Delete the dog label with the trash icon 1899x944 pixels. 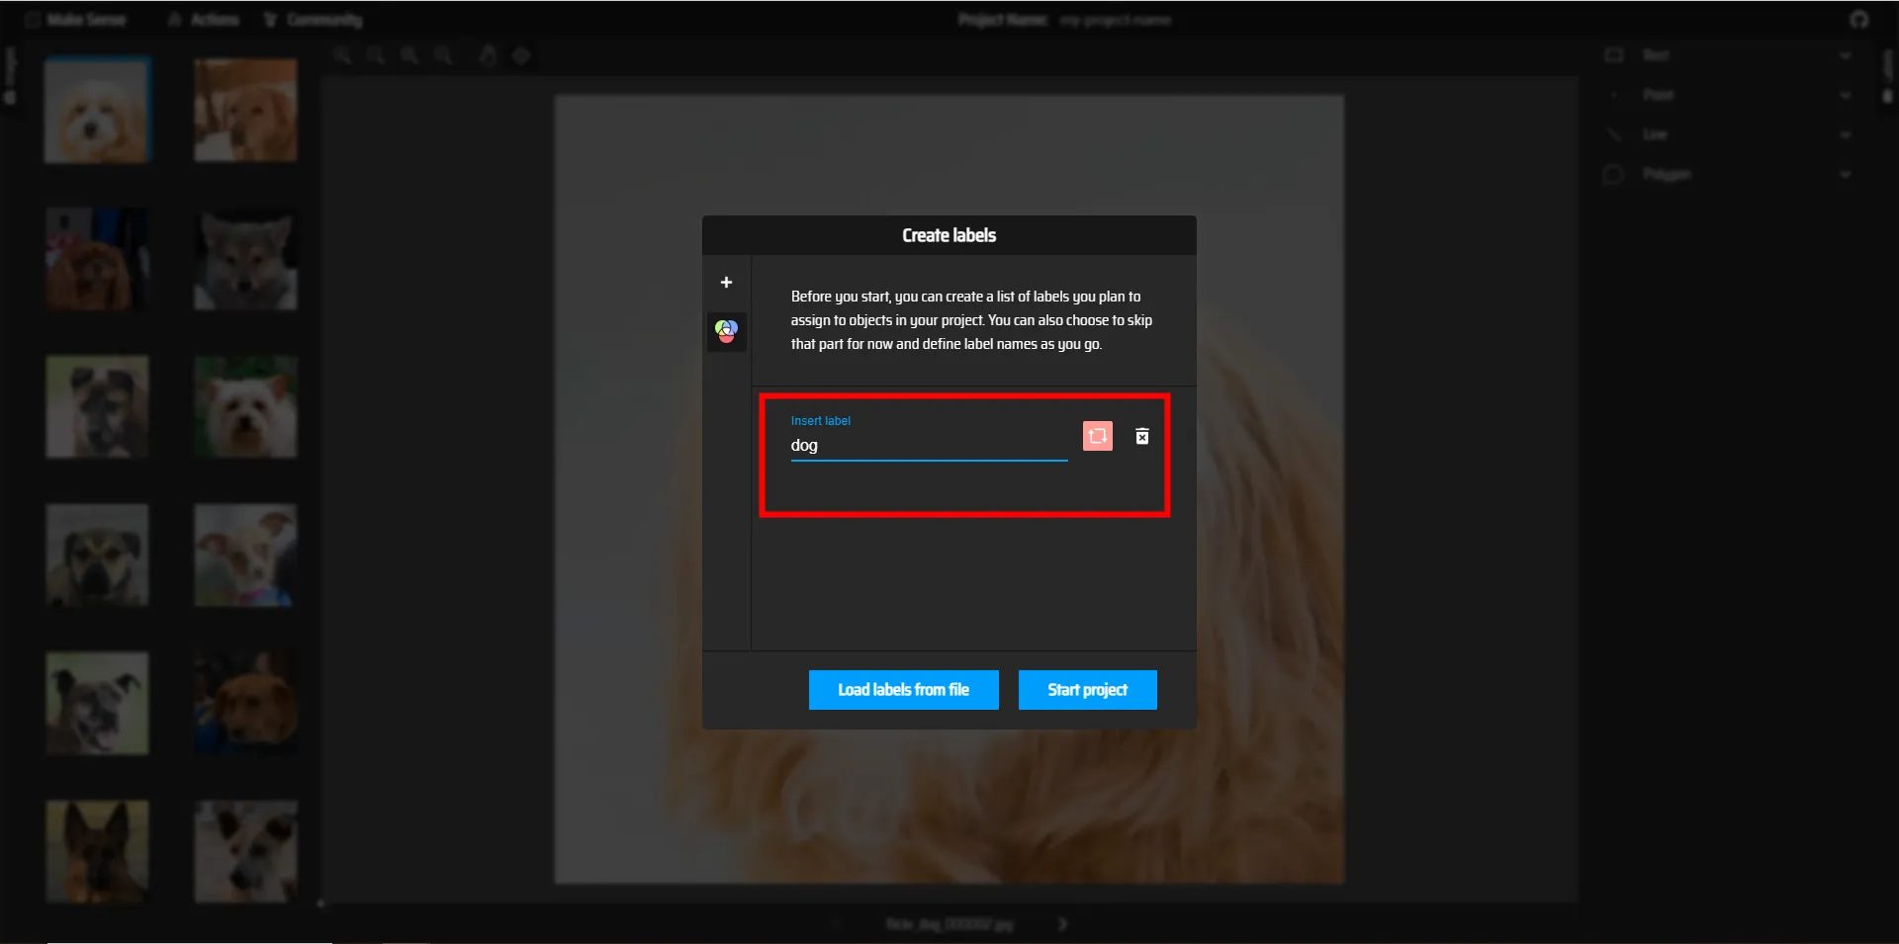coord(1141,436)
